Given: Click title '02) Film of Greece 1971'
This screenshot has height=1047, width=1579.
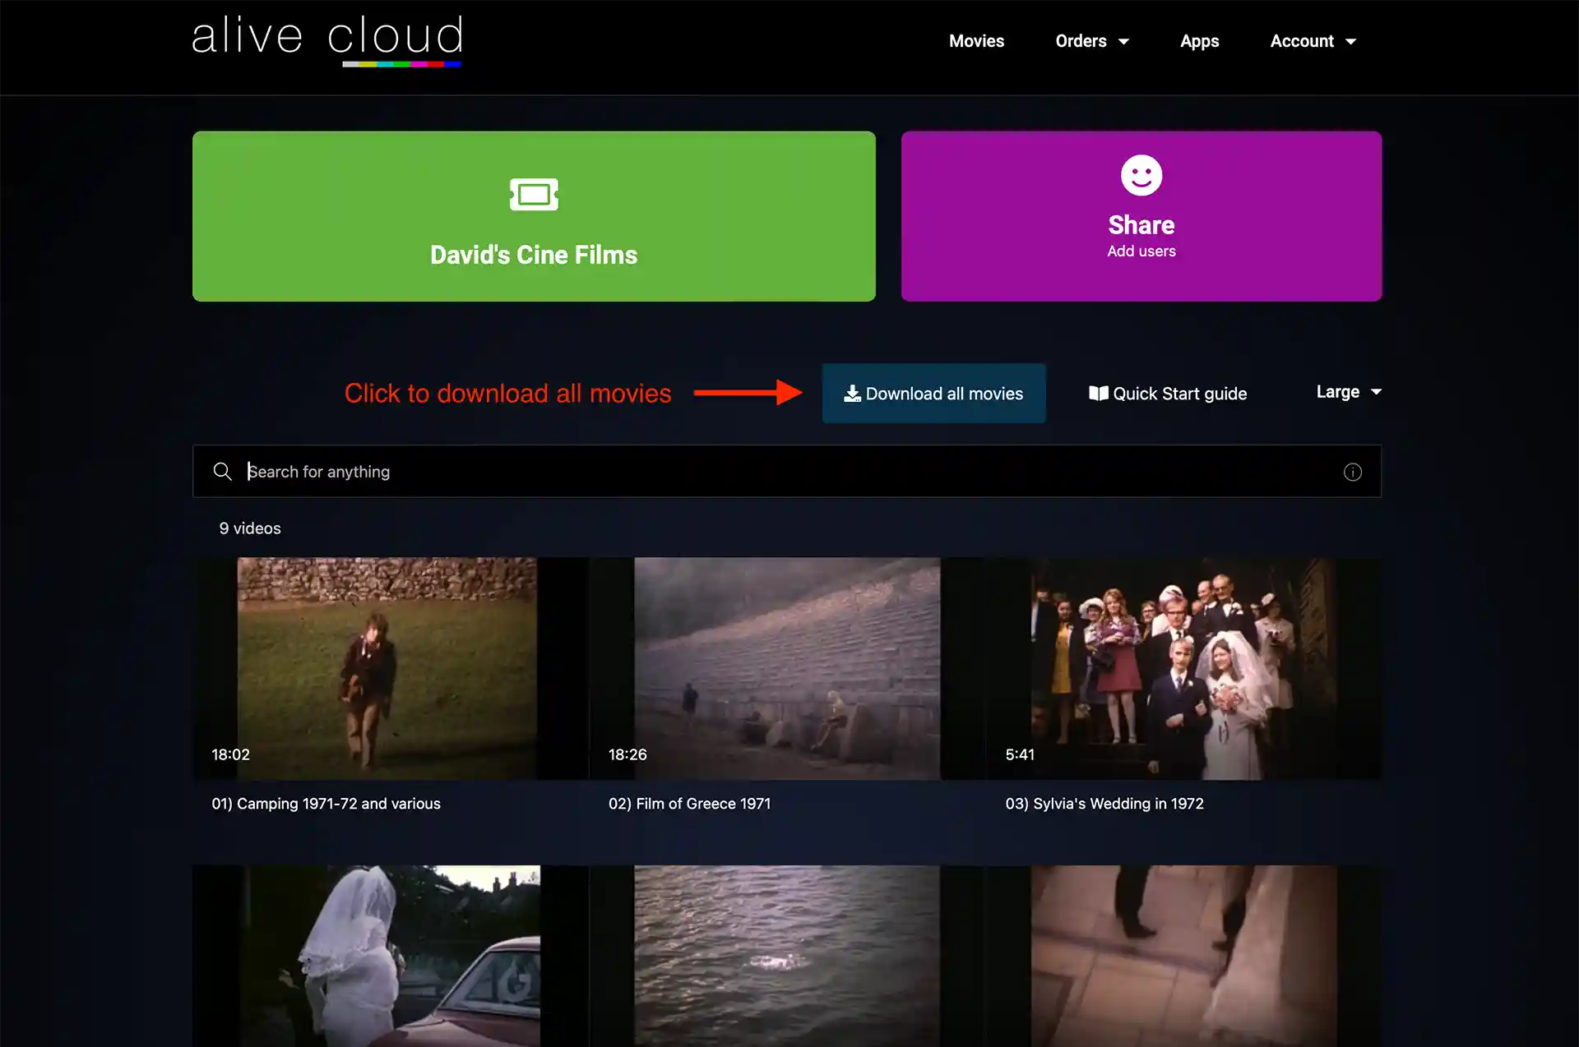Looking at the screenshot, I should point(689,804).
